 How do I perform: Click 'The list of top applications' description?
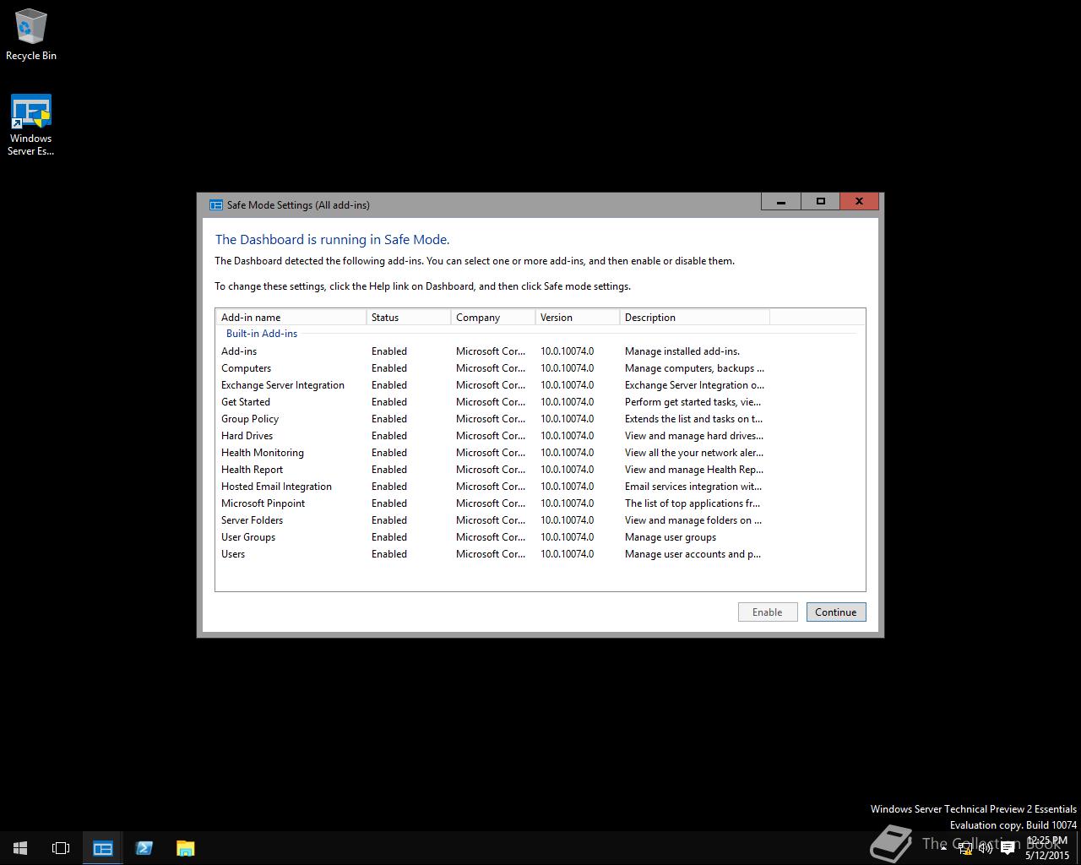pos(693,503)
